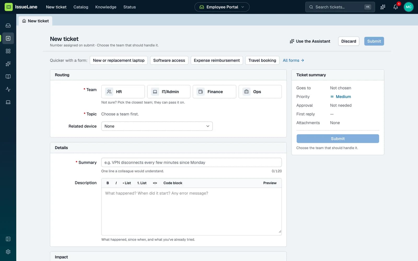Choose the HR team option
Viewport: 418px width, 261px height.
click(x=123, y=92)
